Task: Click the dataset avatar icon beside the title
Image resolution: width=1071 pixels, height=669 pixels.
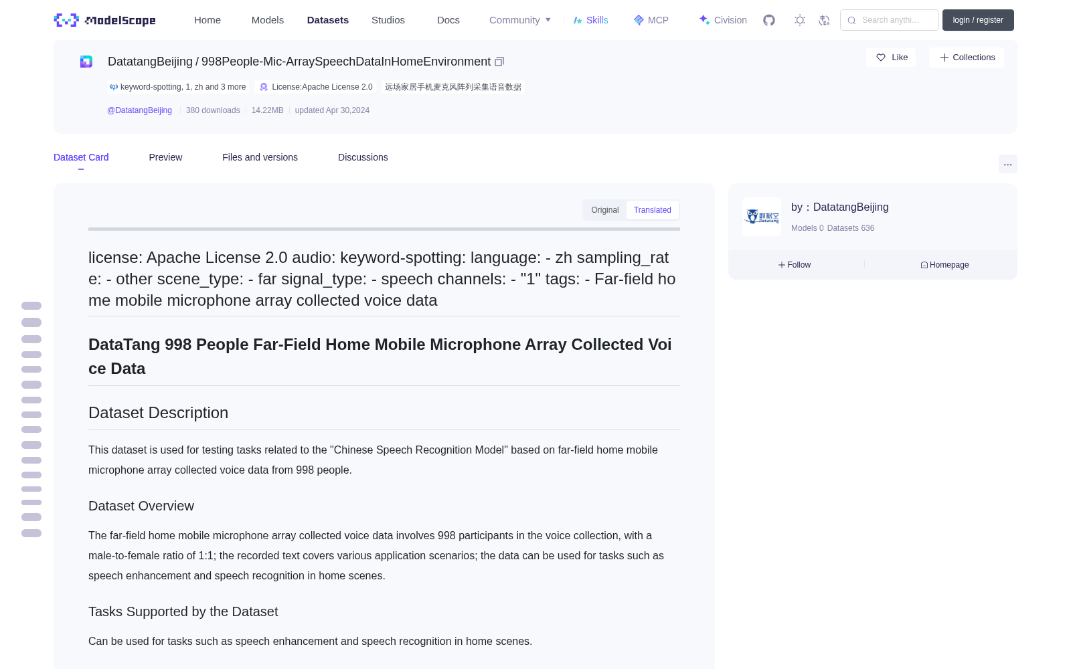Action: 86,62
